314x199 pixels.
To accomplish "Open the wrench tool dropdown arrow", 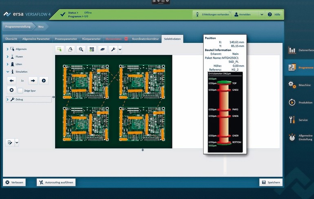I will (x=120, y=49).
